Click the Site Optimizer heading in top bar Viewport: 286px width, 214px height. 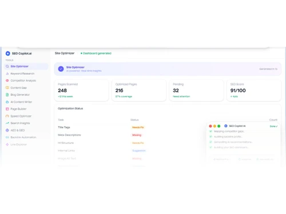click(65, 53)
